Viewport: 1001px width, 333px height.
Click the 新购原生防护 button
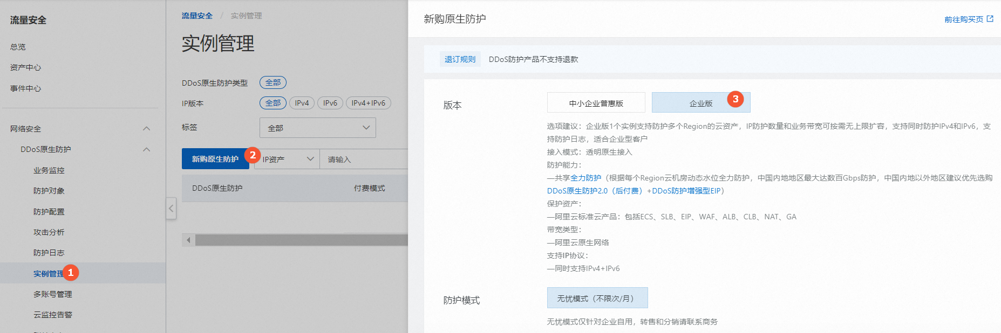tap(215, 159)
